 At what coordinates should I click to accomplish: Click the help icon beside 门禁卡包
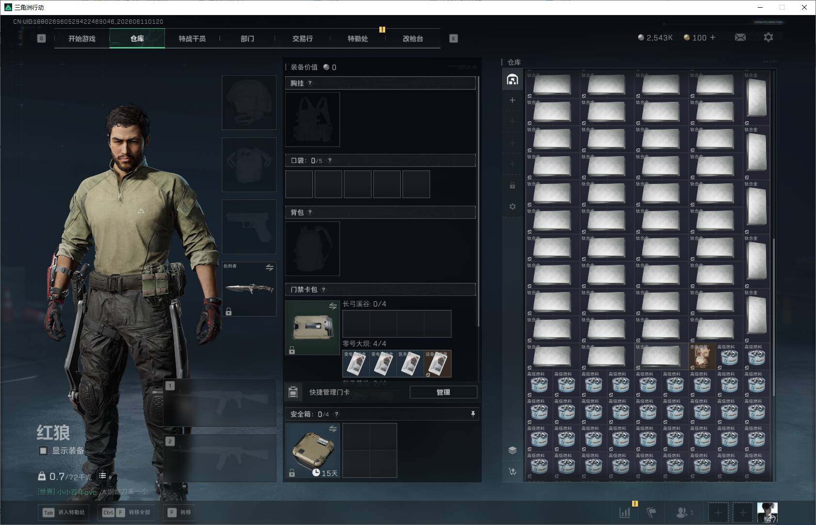pyautogui.click(x=324, y=290)
